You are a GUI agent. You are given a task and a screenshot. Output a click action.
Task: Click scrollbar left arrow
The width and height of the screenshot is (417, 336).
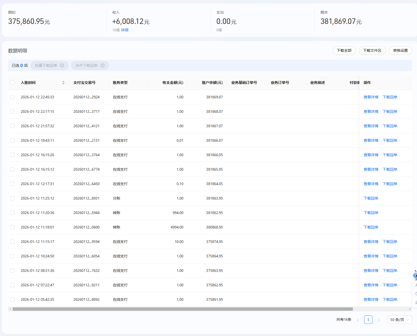pyautogui.click(x=10, y=309)
